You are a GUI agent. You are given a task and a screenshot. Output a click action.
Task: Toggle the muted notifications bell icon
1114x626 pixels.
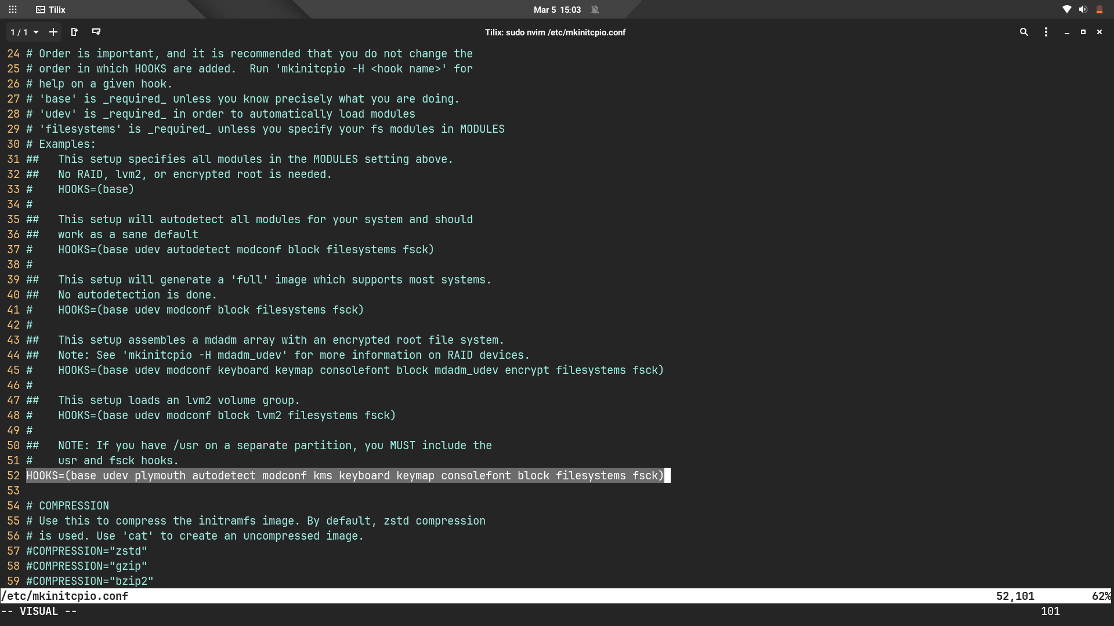click(595, 9)
